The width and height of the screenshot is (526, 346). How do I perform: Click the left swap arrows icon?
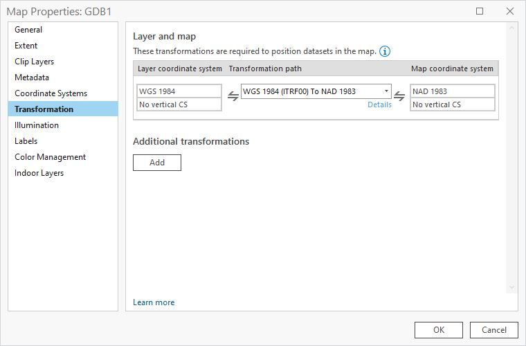click(x=233, y=97)
